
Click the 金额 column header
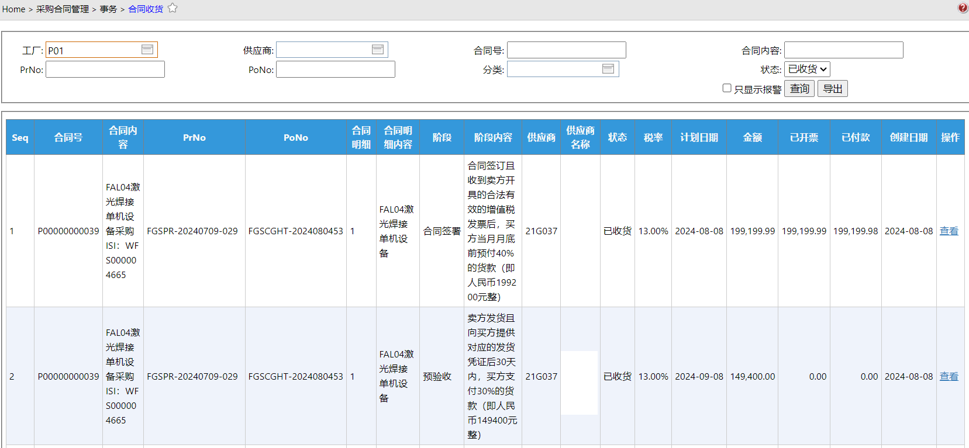click(753, 137)
